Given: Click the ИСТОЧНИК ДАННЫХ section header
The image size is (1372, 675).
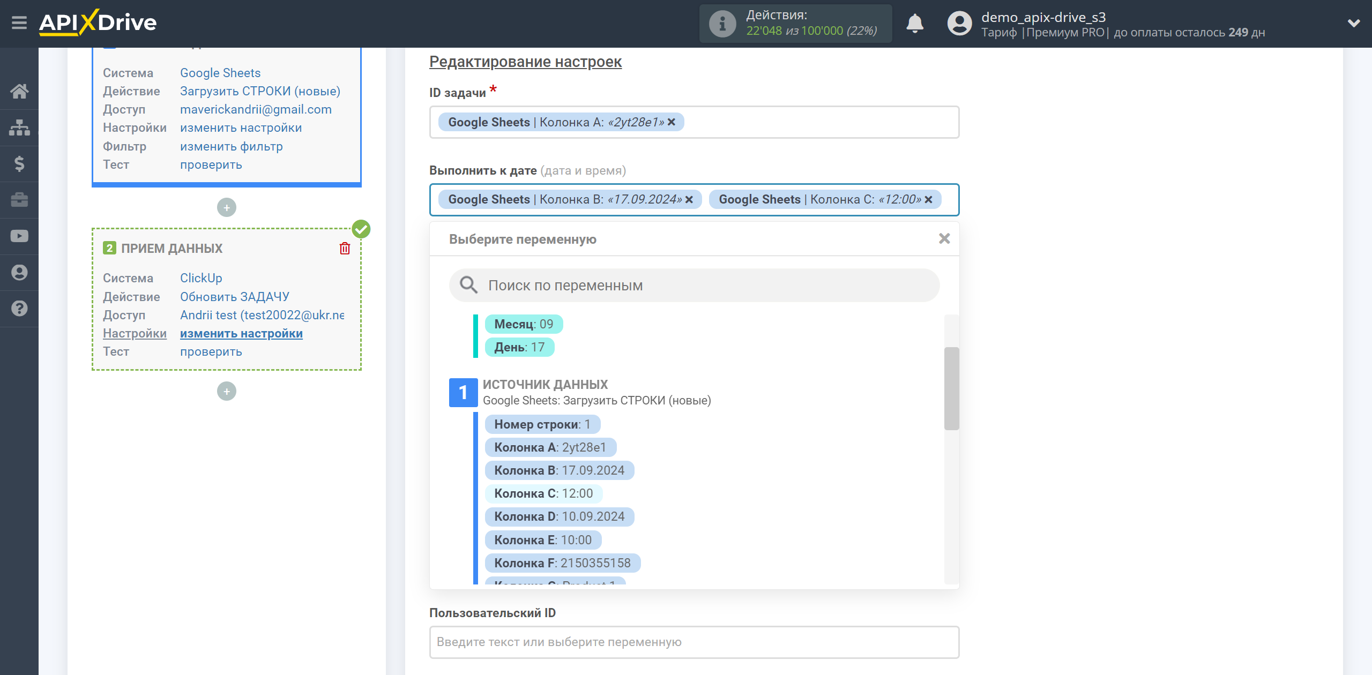Looking at the screenshot, I should [545, 384].
